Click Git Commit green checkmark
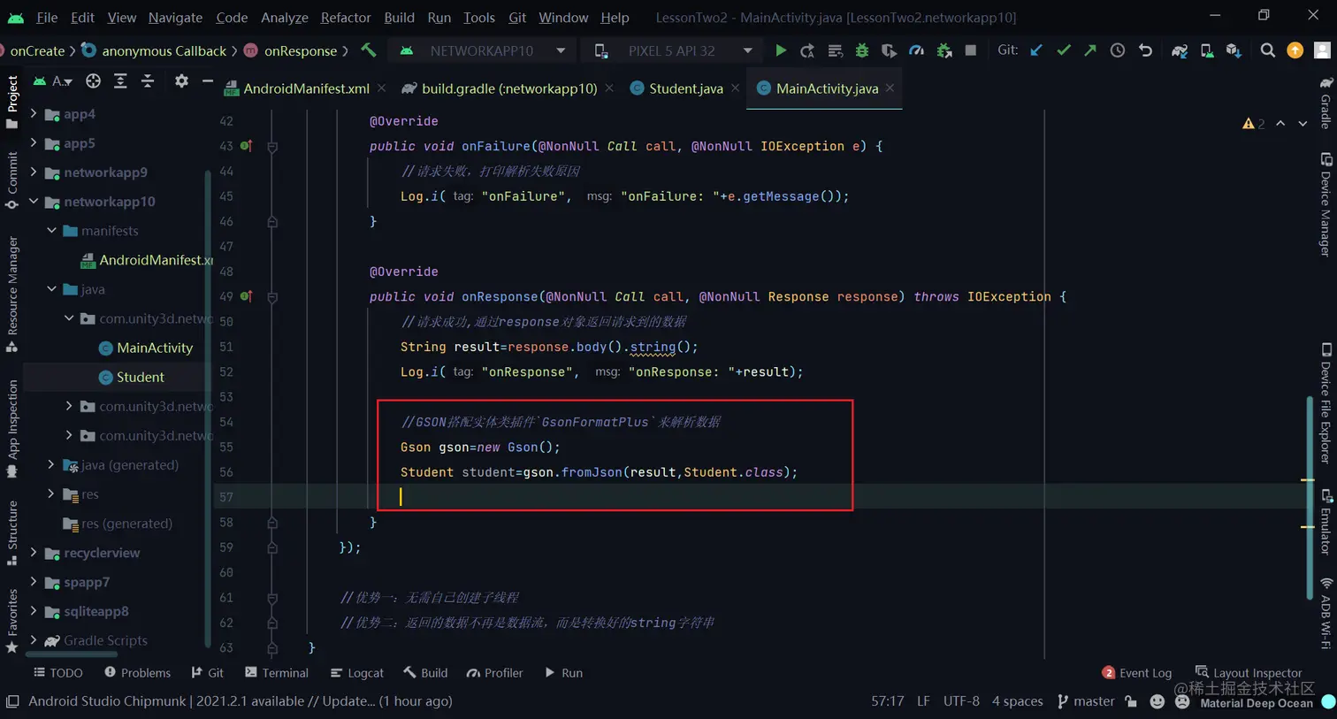 click(x=1064, y=50)
